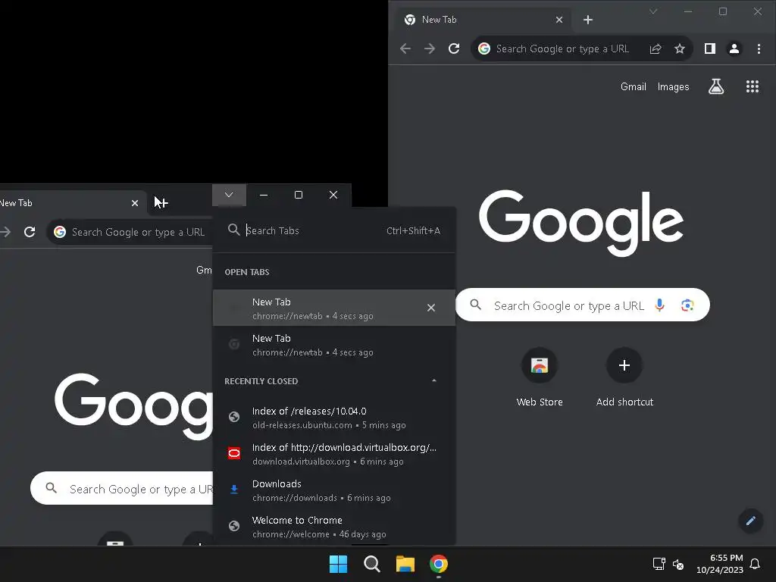
Task: Toggle tab search chevron in left window
Action: pos(229,195)
